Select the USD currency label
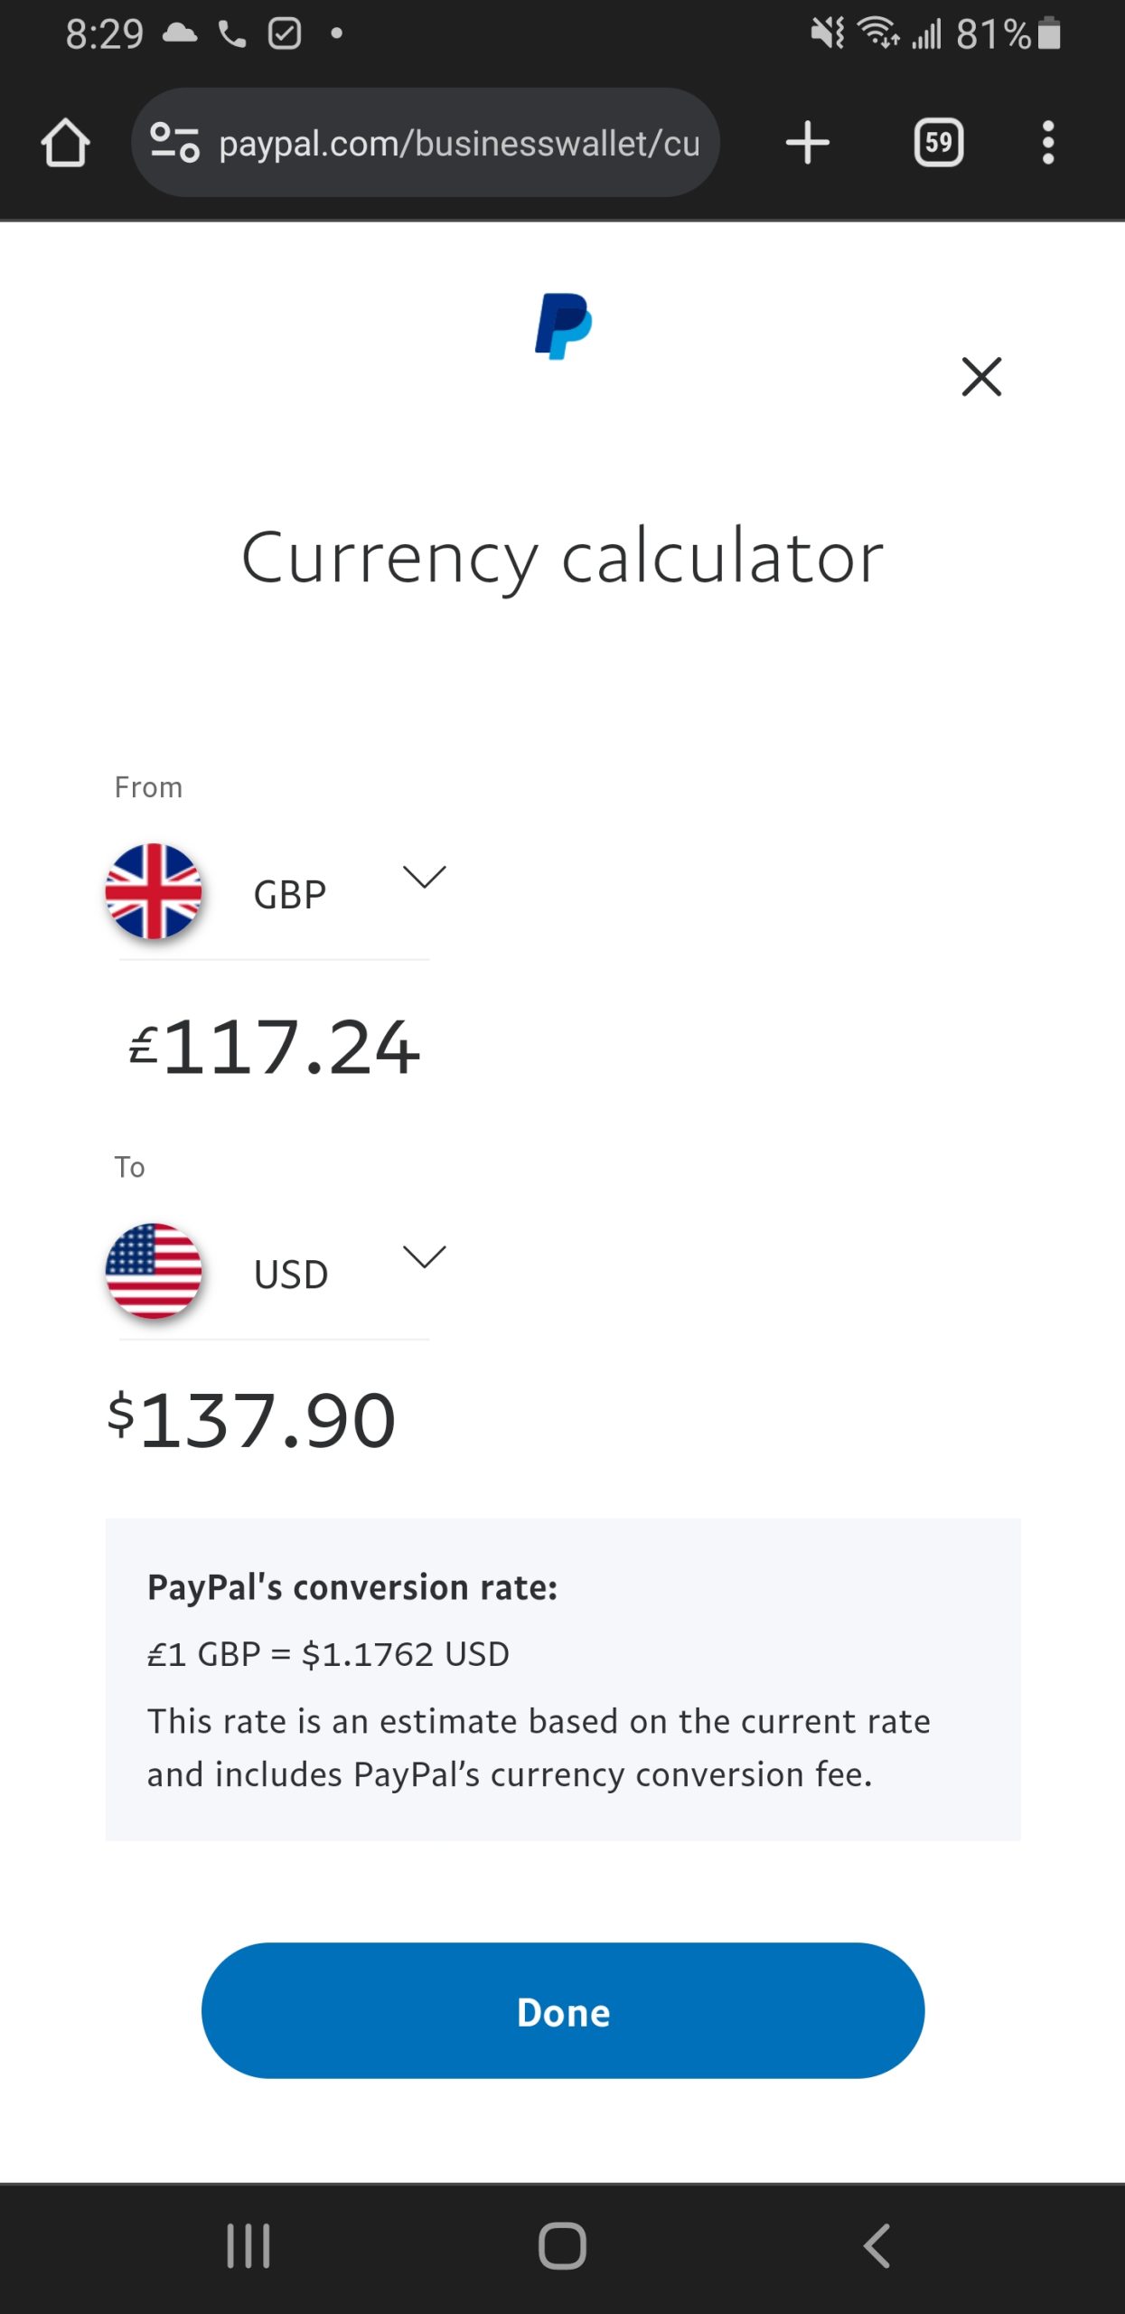The width and height of the screenshot is (1125, 2314). point(291,1275)
